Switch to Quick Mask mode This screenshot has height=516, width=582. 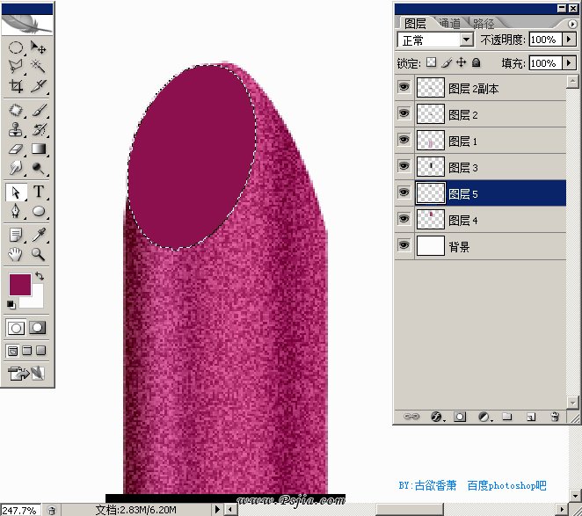point(38,328)
